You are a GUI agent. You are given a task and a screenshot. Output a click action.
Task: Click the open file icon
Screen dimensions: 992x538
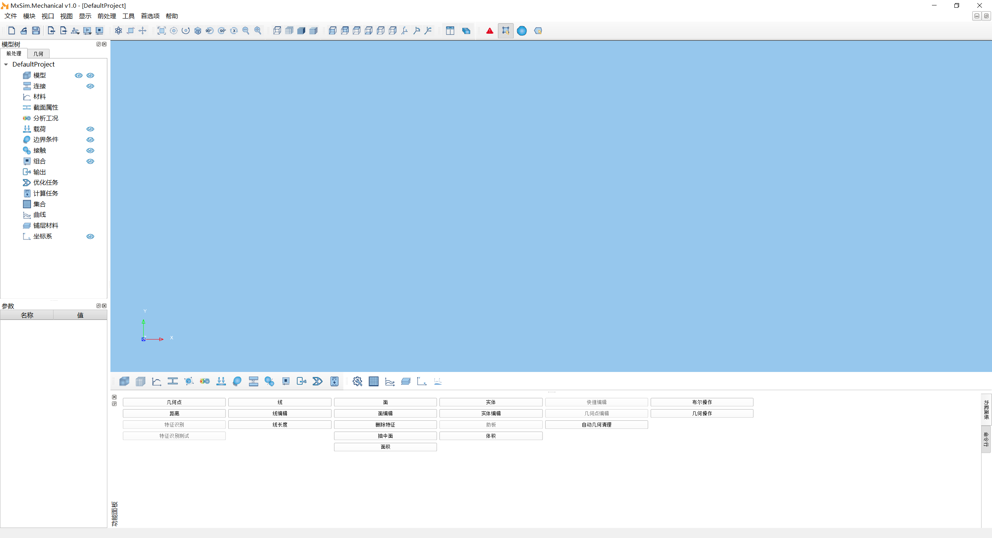pos(24,31)
